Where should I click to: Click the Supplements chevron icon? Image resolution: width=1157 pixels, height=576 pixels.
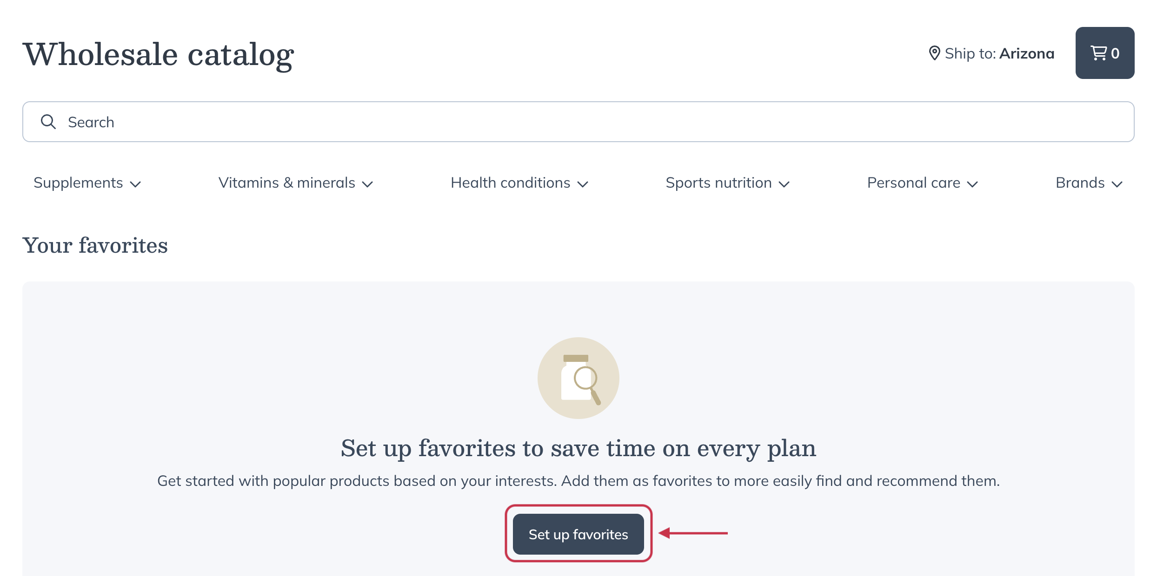(x=135, y=184)
